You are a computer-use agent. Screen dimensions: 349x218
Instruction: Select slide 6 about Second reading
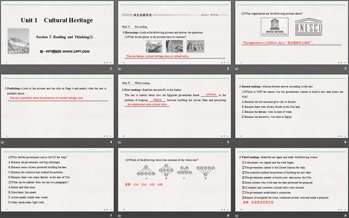click(x=291, y=106)
